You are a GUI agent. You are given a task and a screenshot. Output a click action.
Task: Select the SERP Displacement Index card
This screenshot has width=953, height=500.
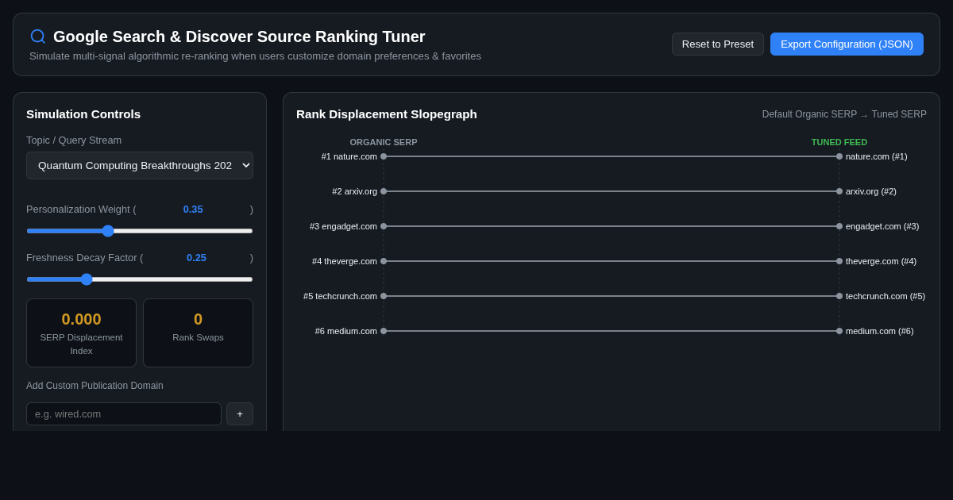coord(81,333)
